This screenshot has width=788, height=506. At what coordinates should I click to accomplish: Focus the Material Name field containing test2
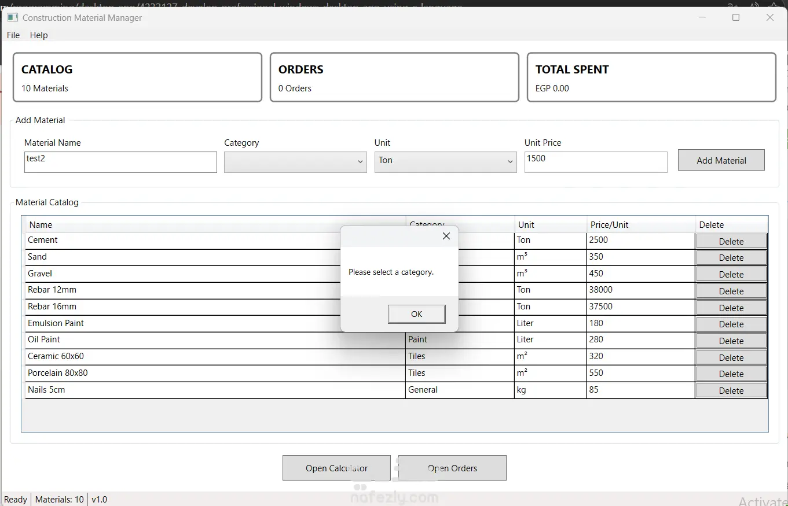click(x=120, y=162)
